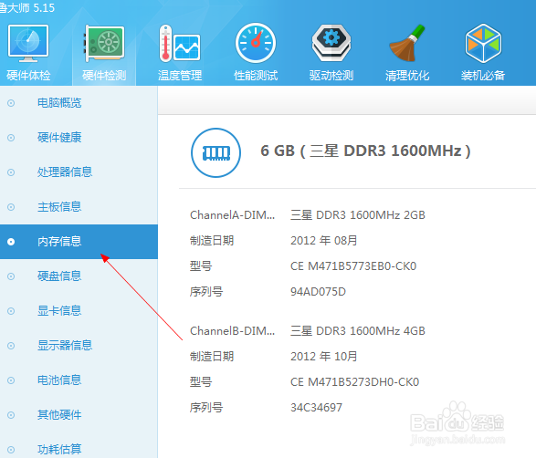Go to the 清理优化 tab label
Image resolution: width=536 pixels, height=458 pixels.
coord(407,75)
